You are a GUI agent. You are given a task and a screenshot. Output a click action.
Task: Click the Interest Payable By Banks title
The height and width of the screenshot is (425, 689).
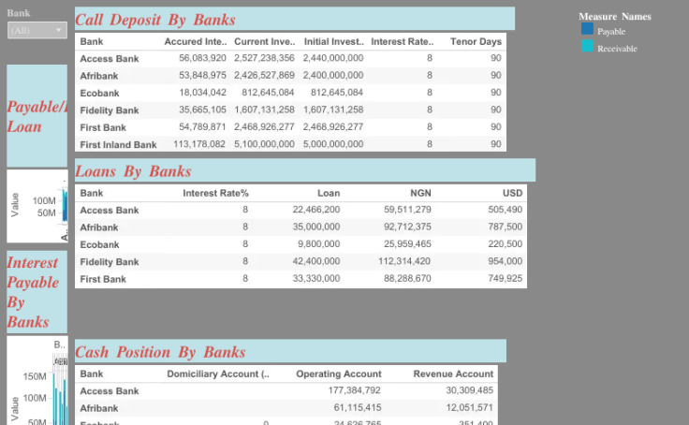point(33,292)
